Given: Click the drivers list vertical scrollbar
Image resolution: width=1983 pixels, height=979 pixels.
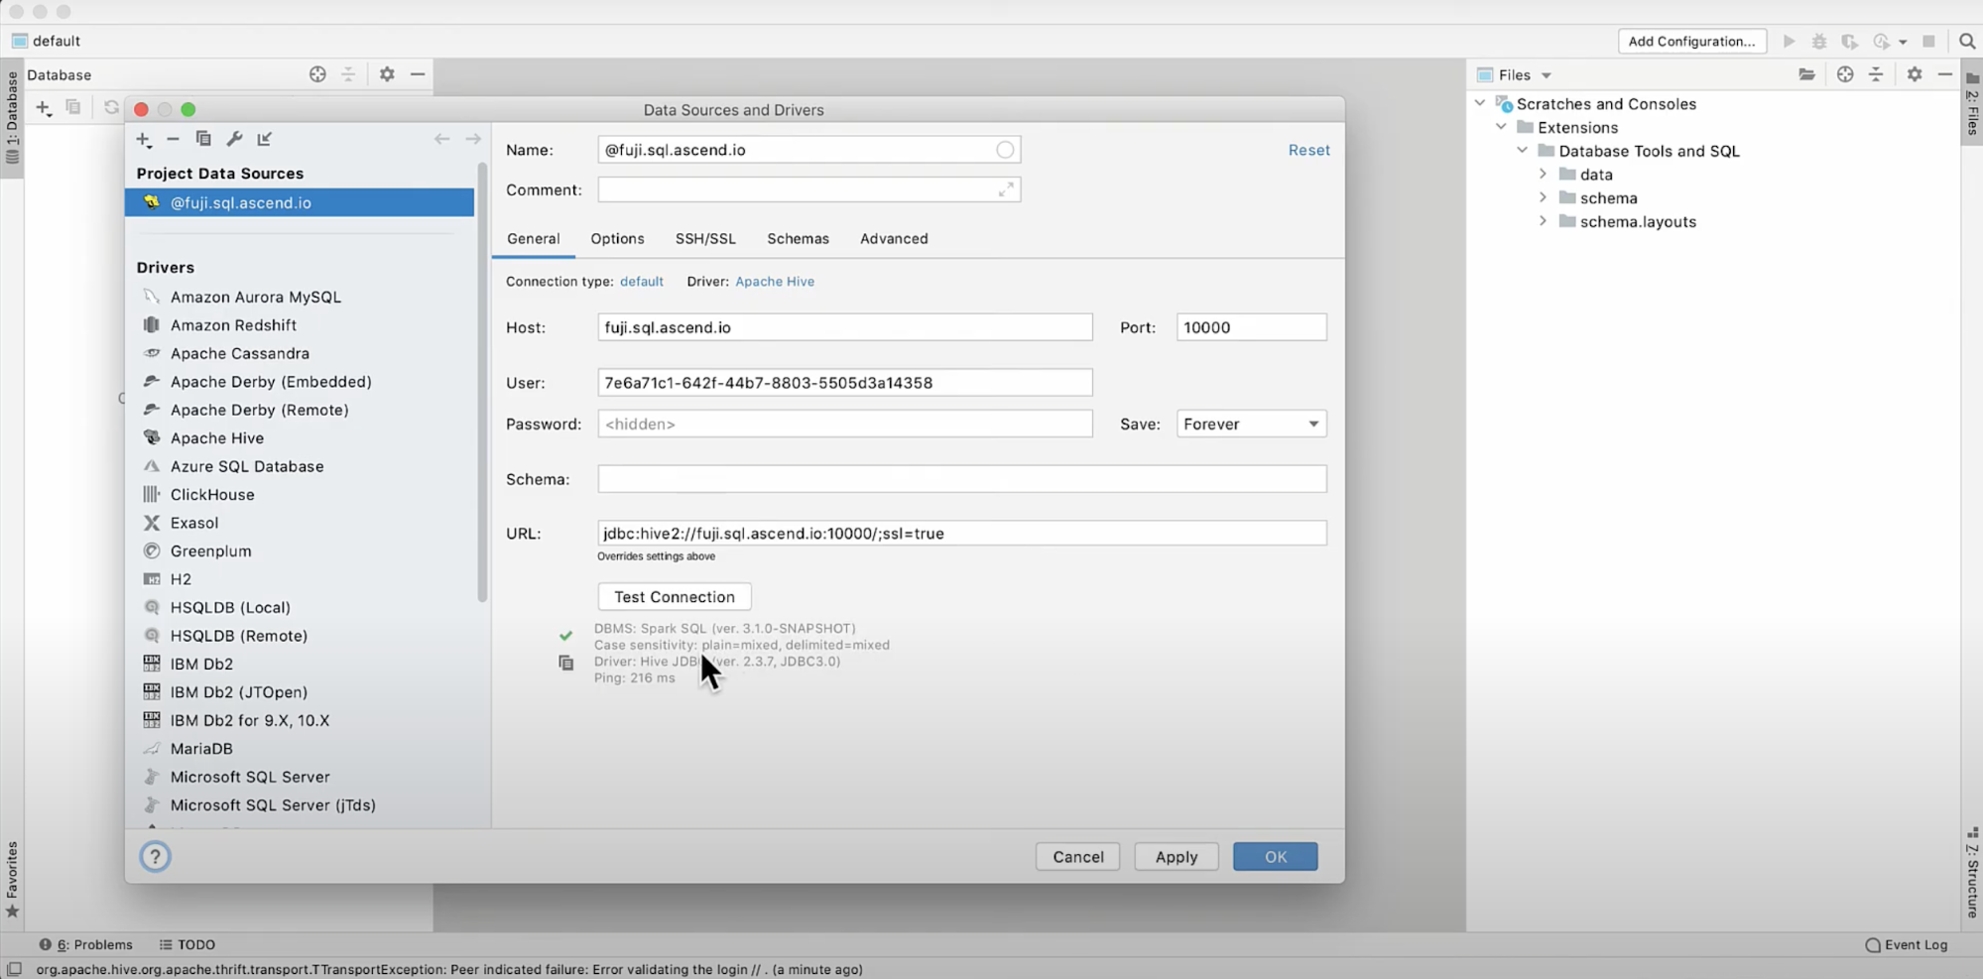Looking at the screenshot, I should coord(482,382).
